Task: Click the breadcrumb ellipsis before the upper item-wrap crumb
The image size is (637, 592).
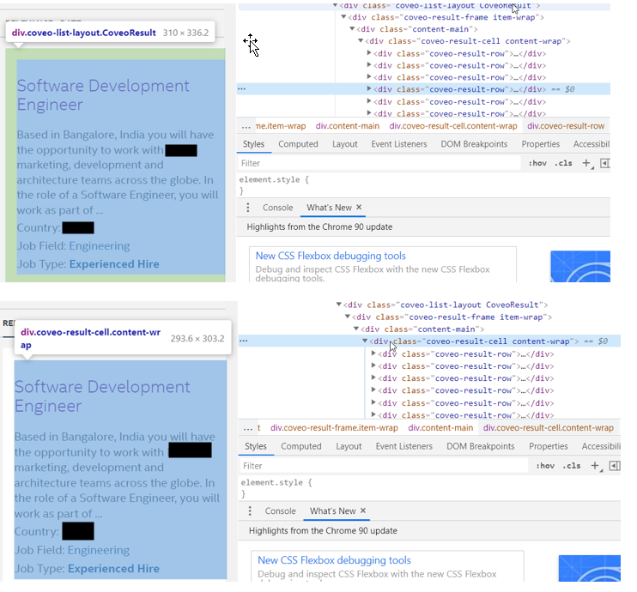Action: click(246, 126)
